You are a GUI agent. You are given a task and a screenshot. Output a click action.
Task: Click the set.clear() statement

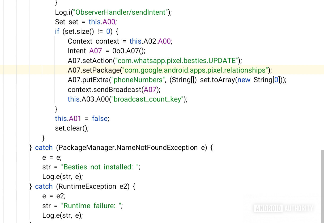[72, 128]
